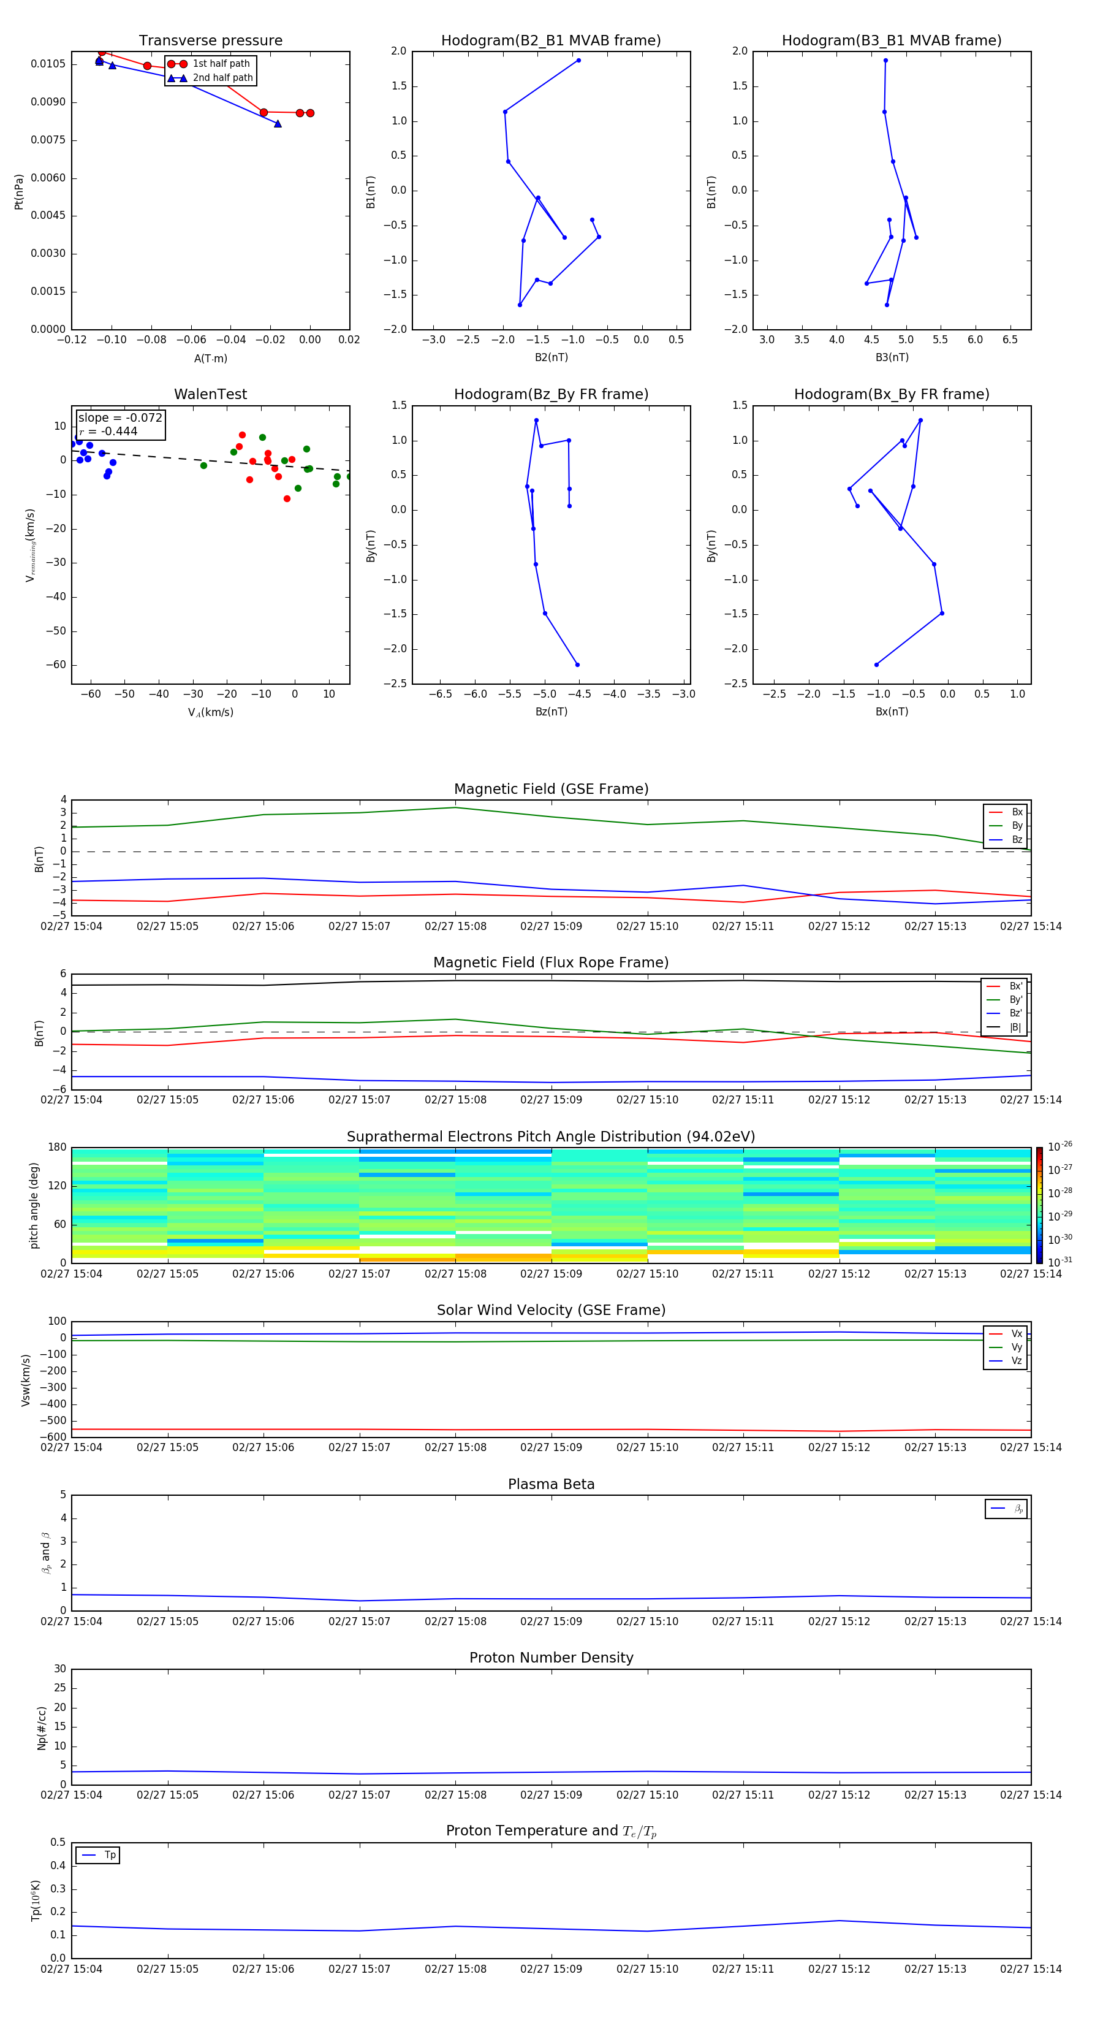Click the Vx legend entry in Solar Wind plot

1006,1333
